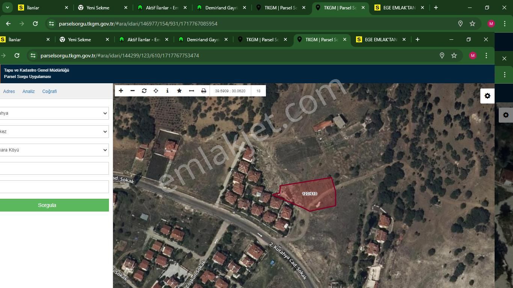Open profile M avatar in front window

tap(473, 55)
